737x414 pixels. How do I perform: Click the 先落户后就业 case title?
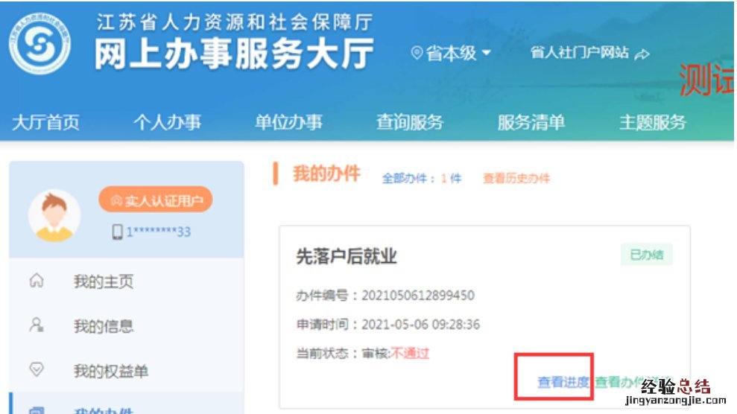pyautogui.click(x=347, y=256)
